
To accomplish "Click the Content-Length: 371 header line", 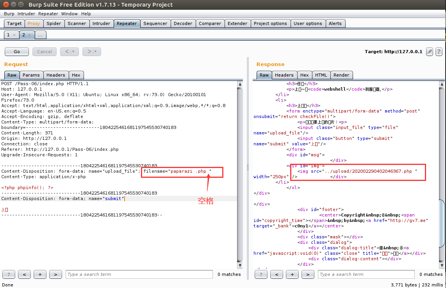I will point(27,133).
